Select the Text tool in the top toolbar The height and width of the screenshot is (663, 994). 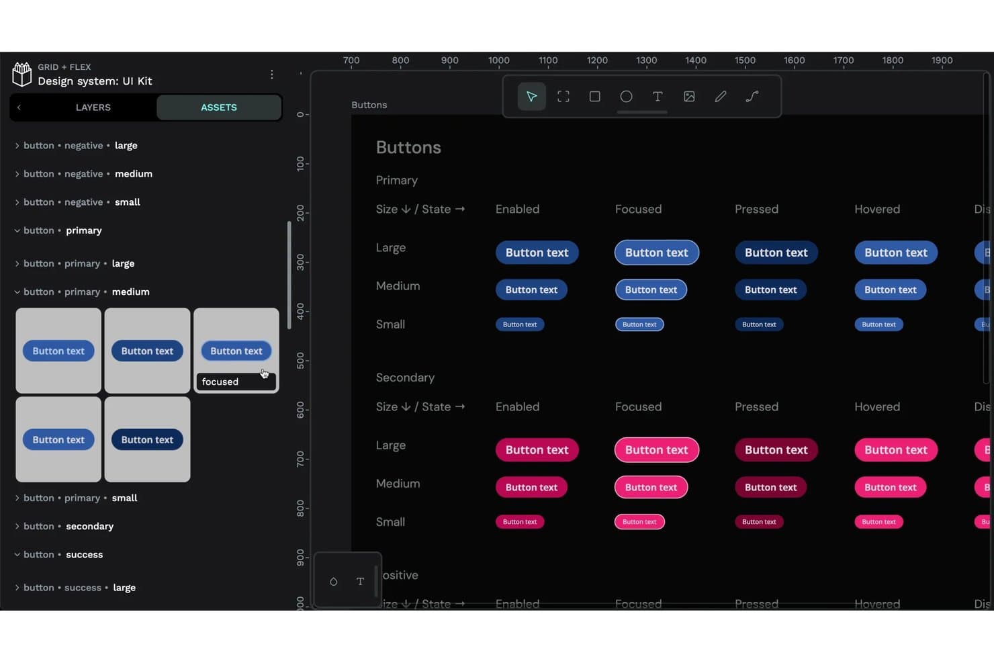coord(658,97)
